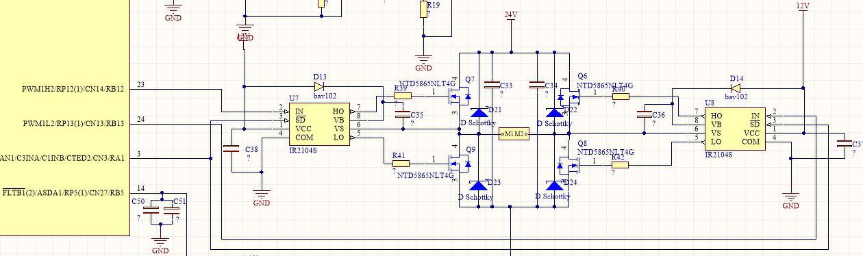Click the 24V power port
Screen dimensions: 863x256
coord(511,15)
